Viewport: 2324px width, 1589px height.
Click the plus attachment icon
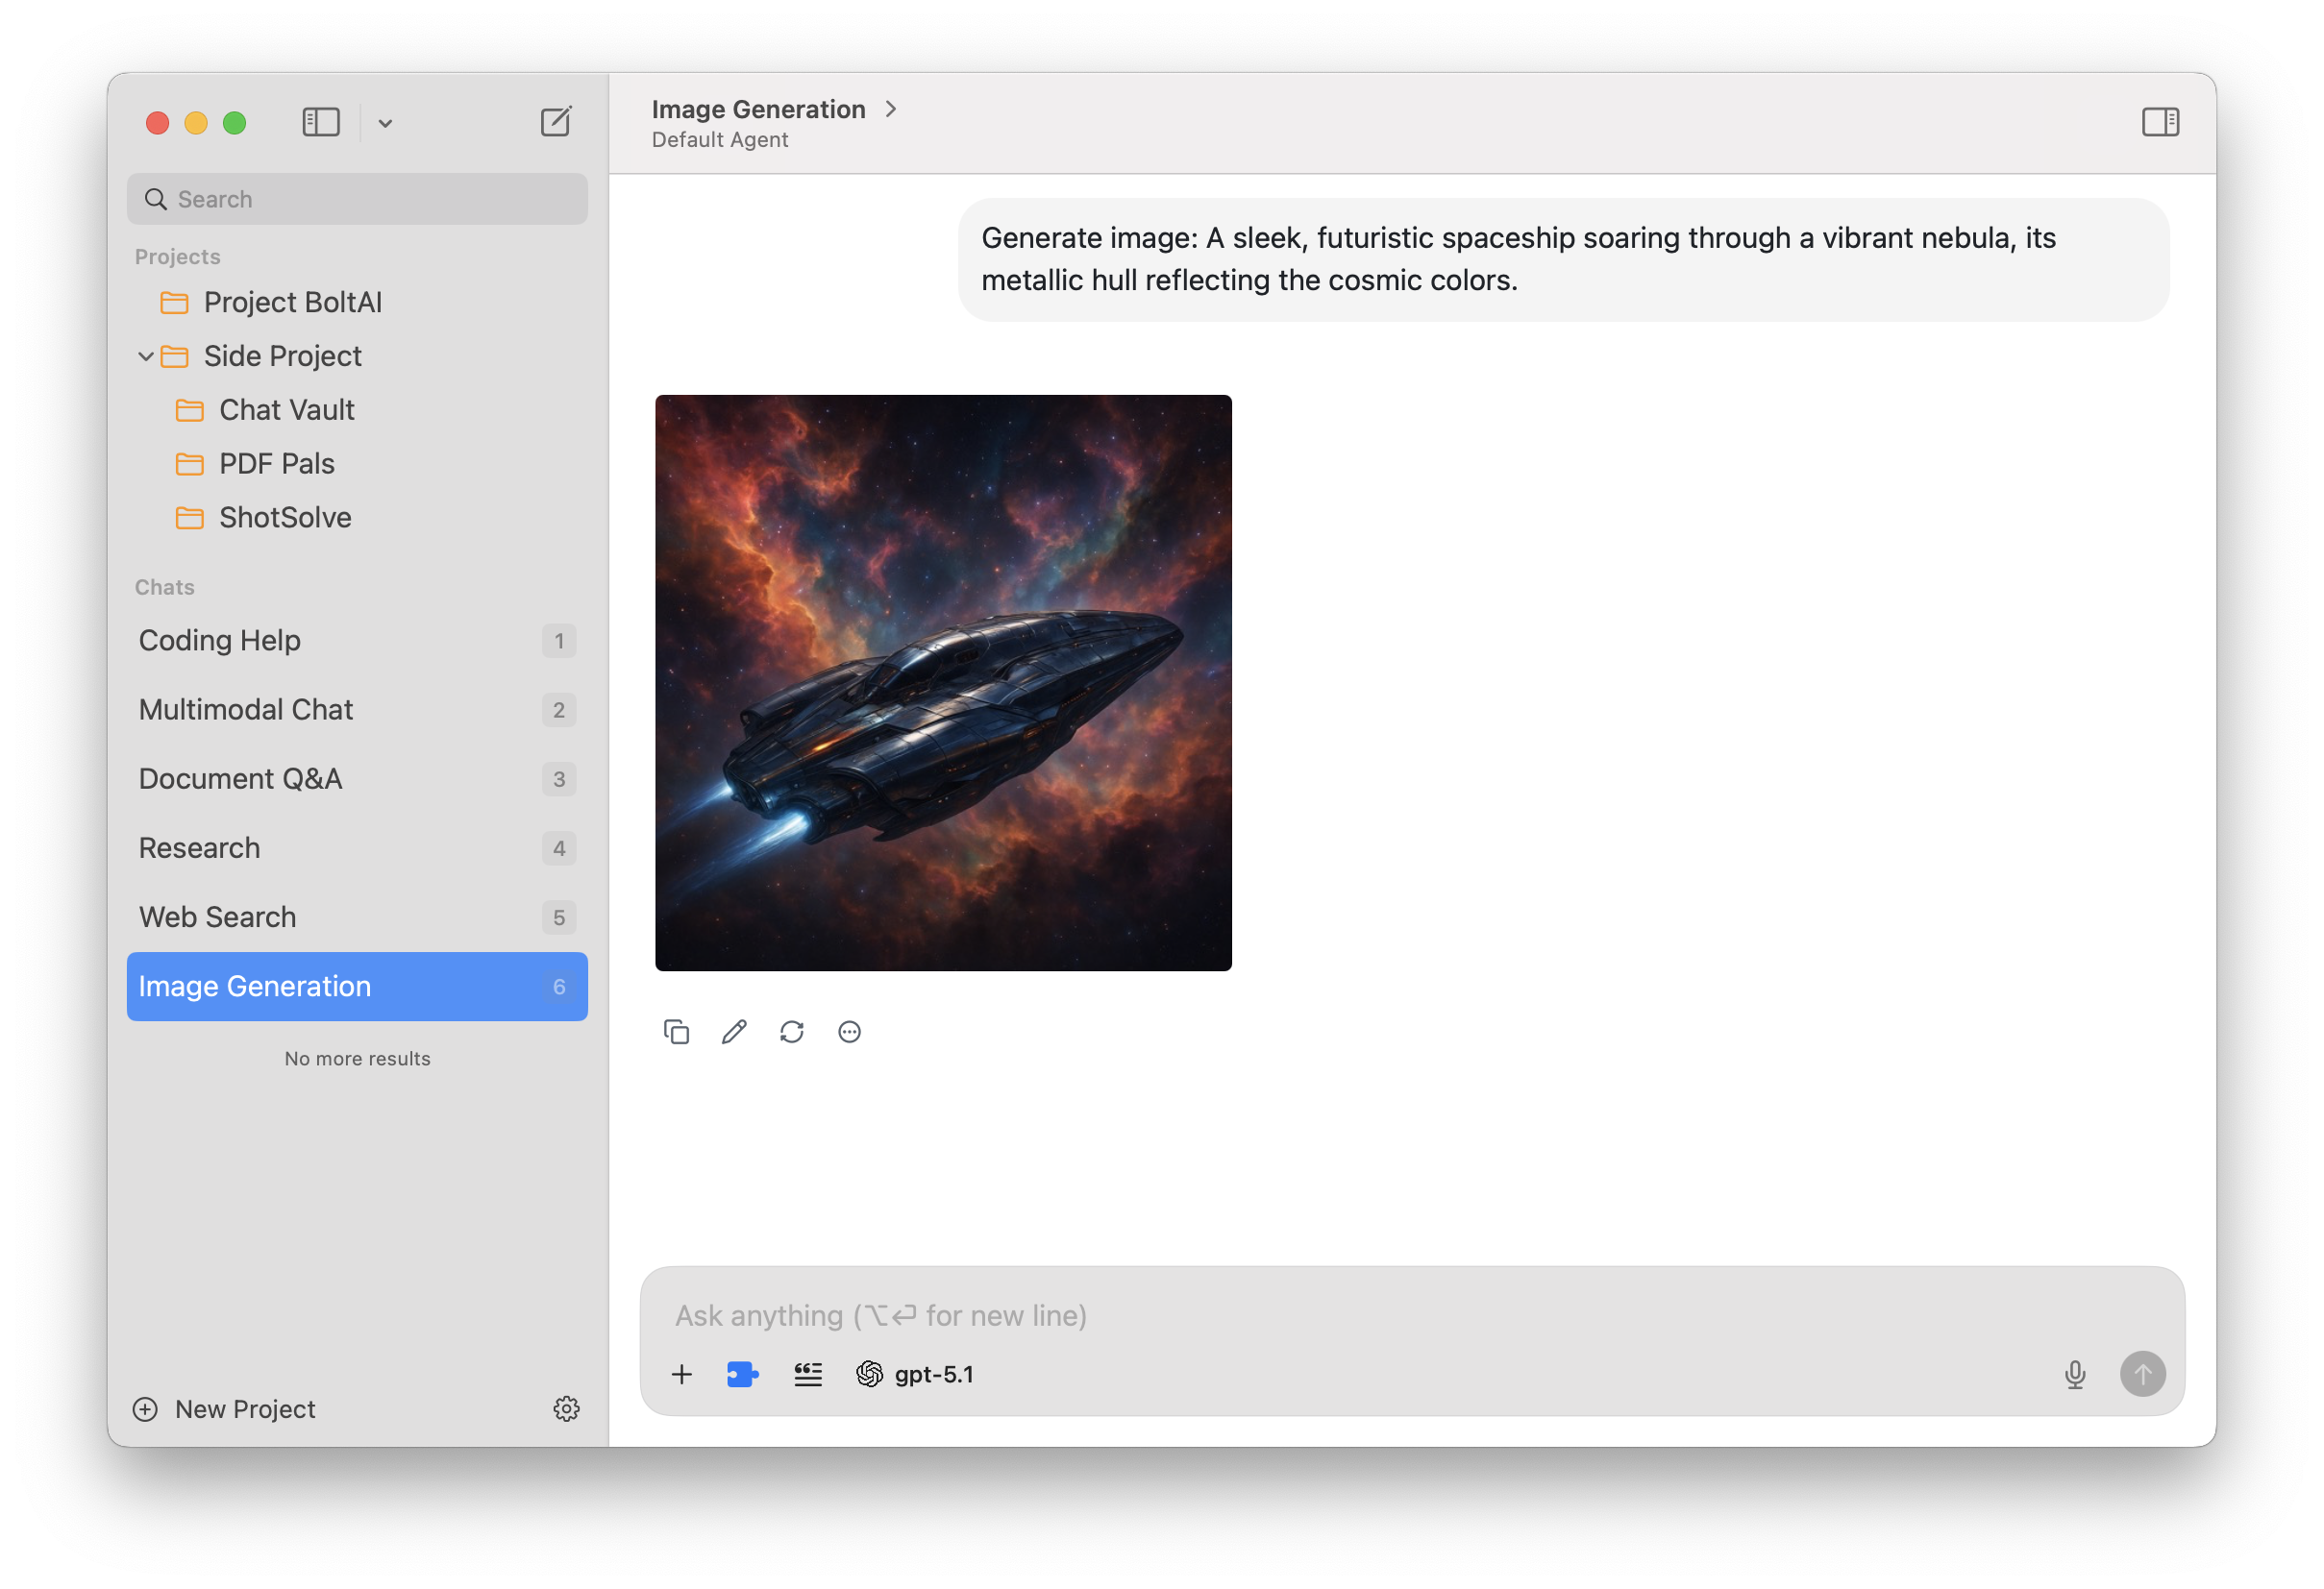click(x=682, y=1374)
